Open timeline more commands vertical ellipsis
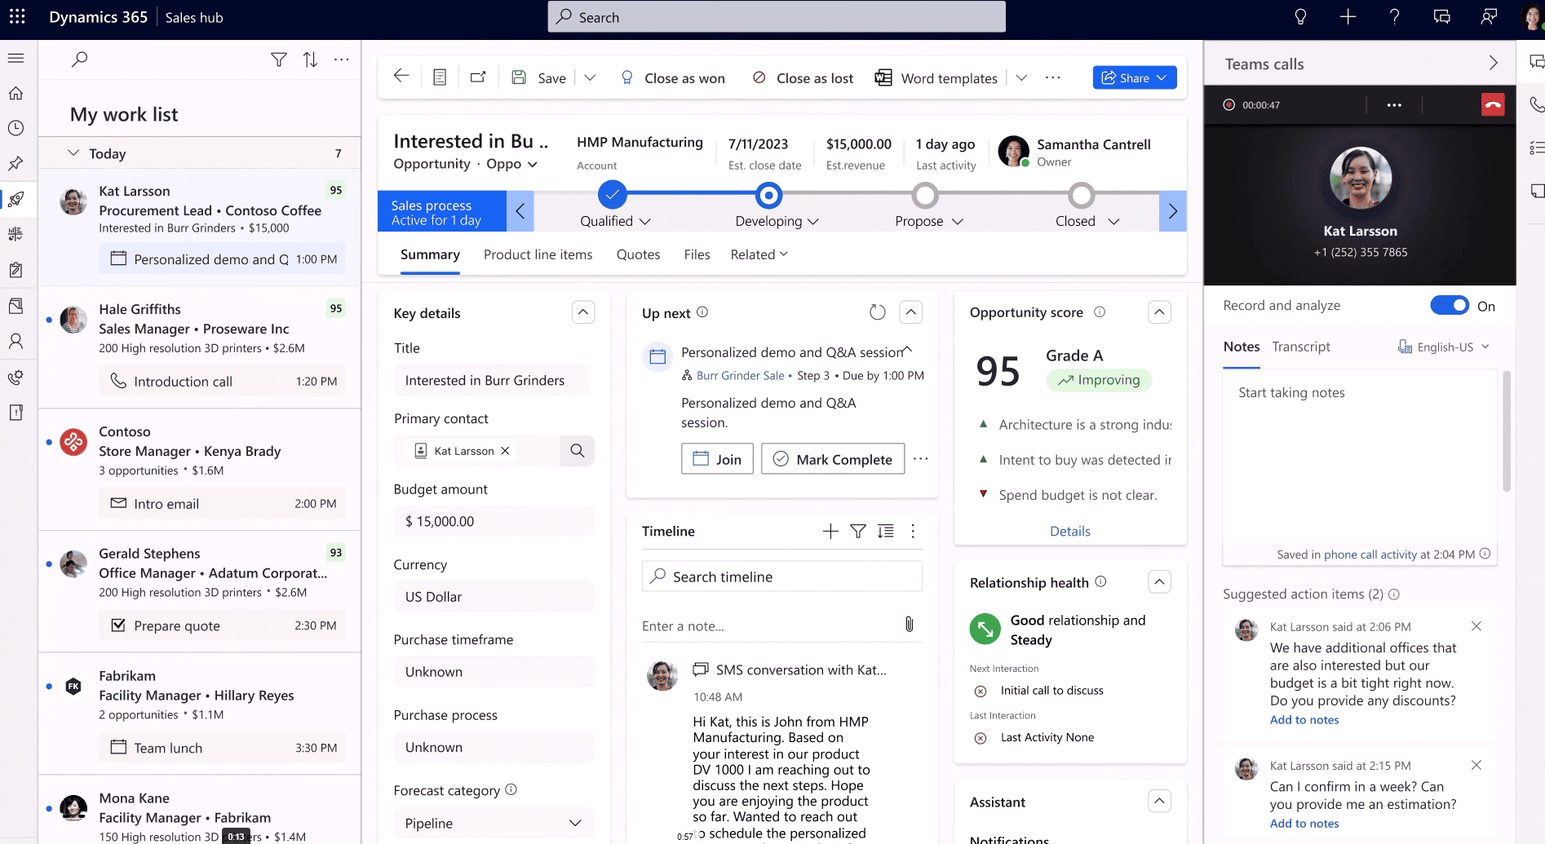The height and width of the screenshot is (844, 1545). click(x=913, y=532)
